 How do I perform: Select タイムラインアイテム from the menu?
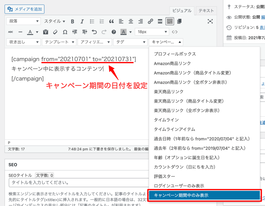coord(204,129)
